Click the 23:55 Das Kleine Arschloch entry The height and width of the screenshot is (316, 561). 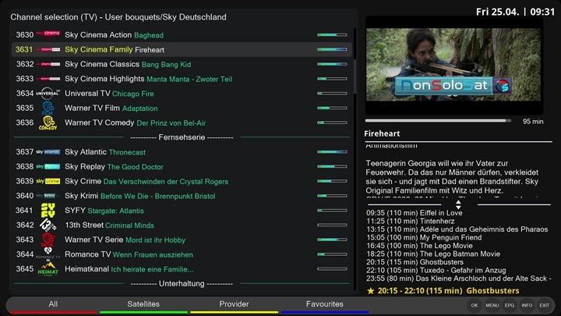(x=459, y=279)
